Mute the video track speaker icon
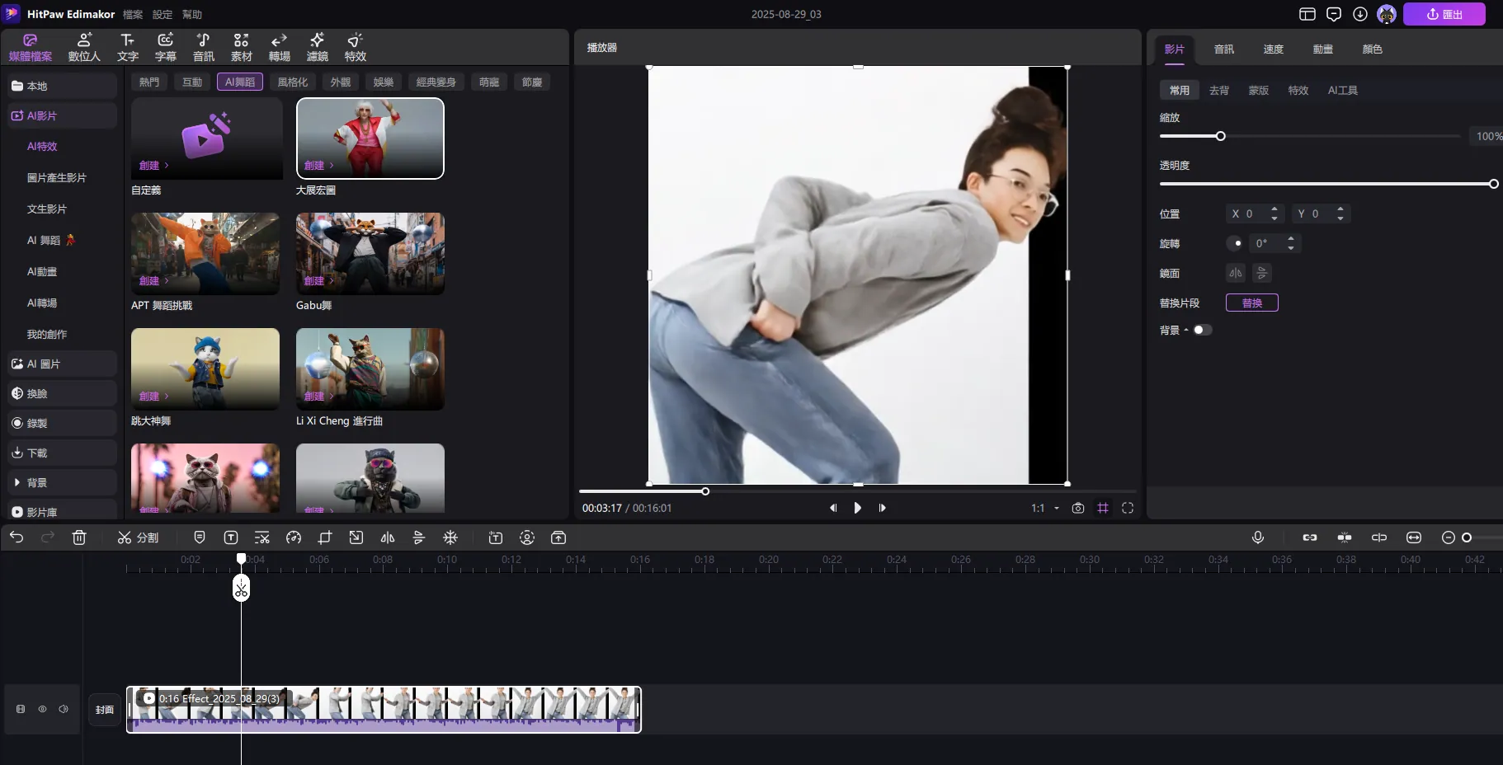The height and width of the screenshot is (765, 1503). coord(64,709)
